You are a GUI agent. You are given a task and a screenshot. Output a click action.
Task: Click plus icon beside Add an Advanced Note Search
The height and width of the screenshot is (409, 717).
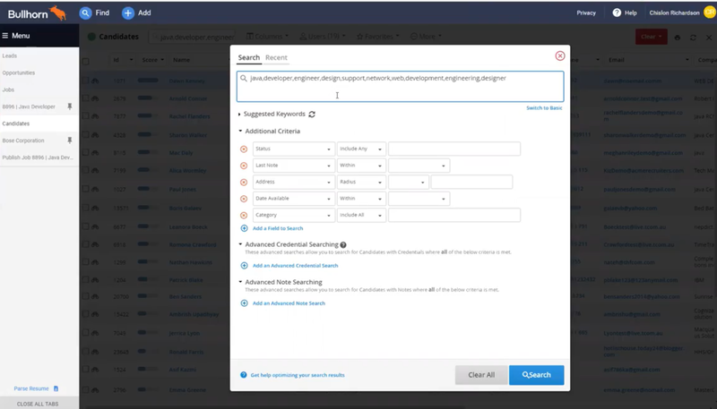coord(244,303)
